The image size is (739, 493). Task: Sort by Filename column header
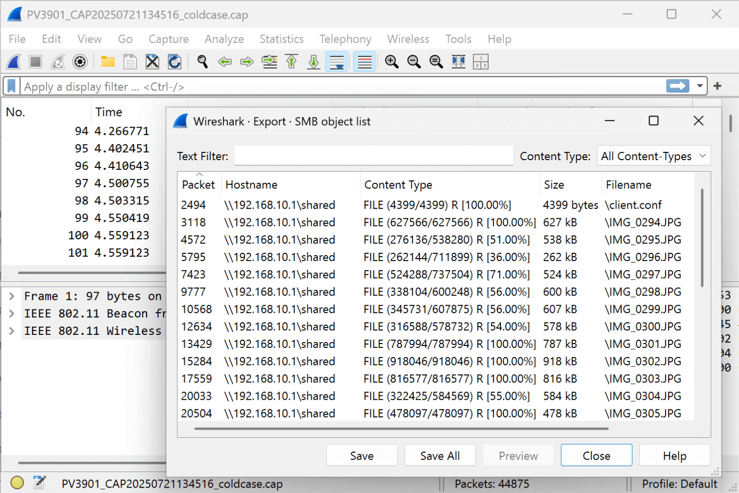(x=648, y=184)
